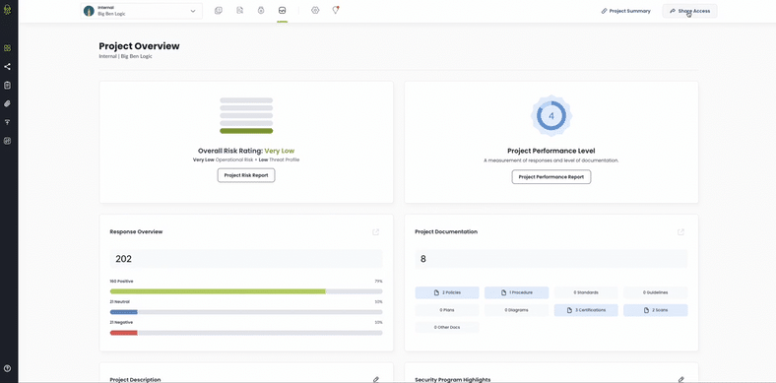Click the risk rating level indicator graphic

coord(246,115)
